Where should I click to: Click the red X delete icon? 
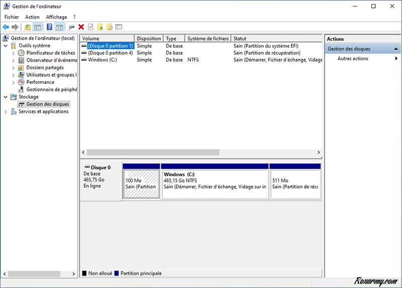(x=81, y=27)
